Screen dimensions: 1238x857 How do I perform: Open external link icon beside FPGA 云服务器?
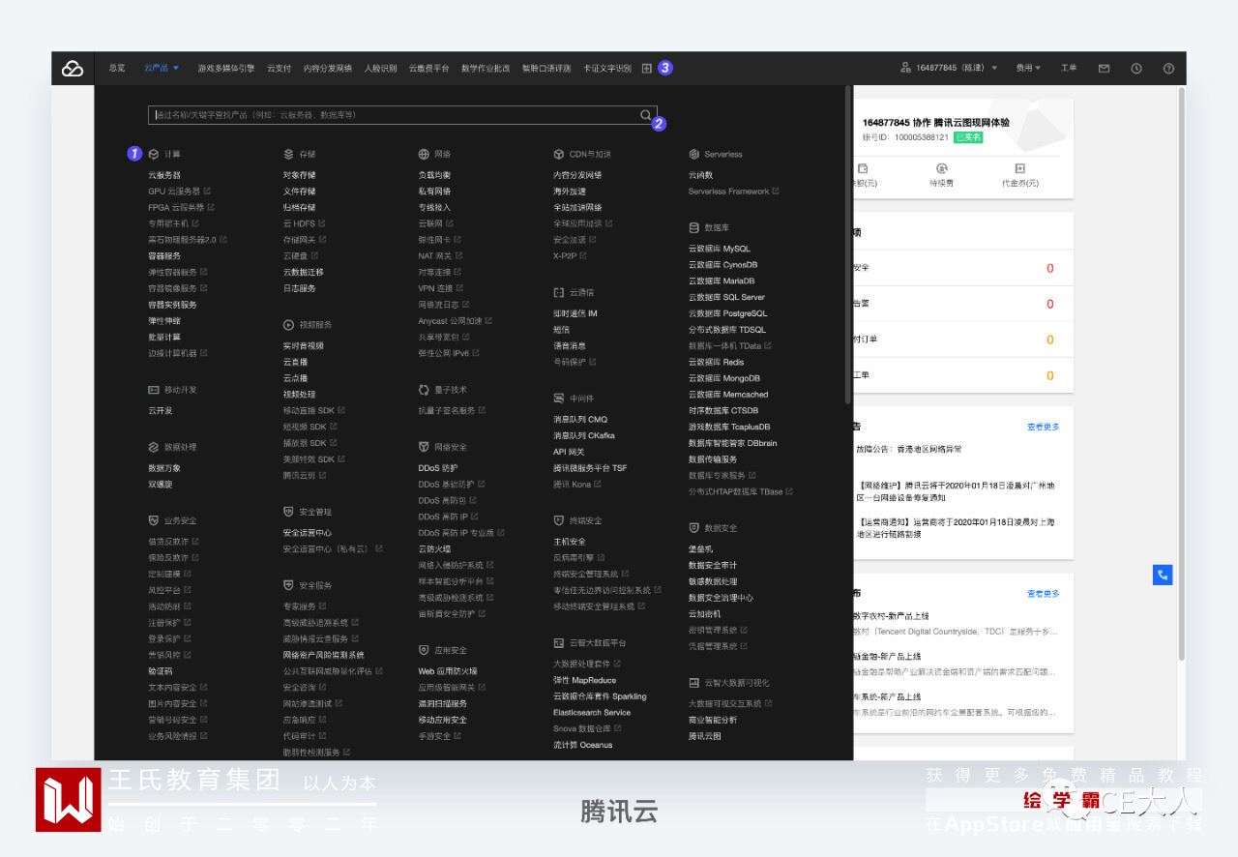click(x=211, y=207)
